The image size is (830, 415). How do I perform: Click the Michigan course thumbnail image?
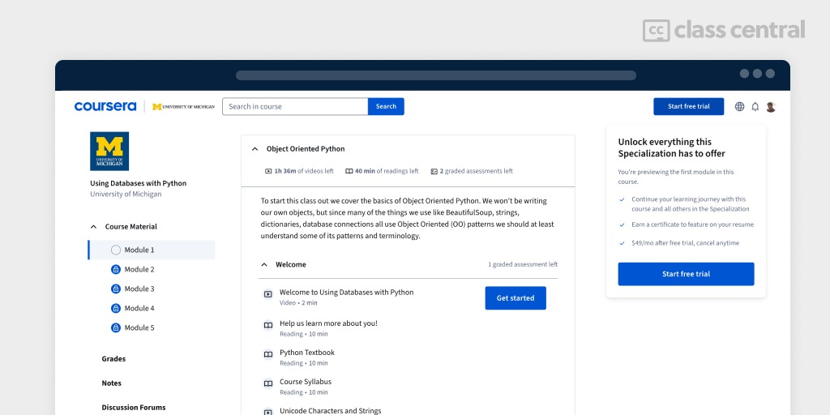[109, 151]
